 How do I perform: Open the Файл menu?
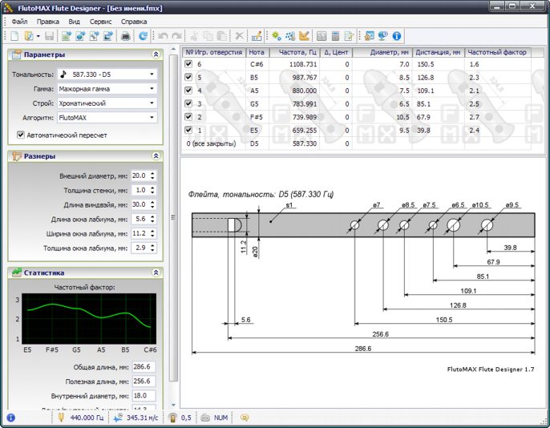click(x=19, y=22)
